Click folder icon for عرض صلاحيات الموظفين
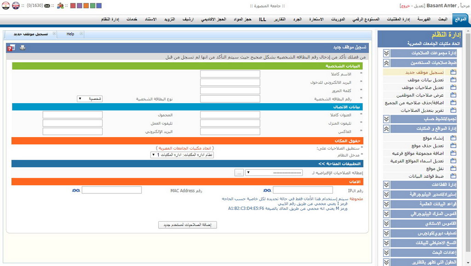471x266 pixels. pyautogui.click(x=453, y=95)
